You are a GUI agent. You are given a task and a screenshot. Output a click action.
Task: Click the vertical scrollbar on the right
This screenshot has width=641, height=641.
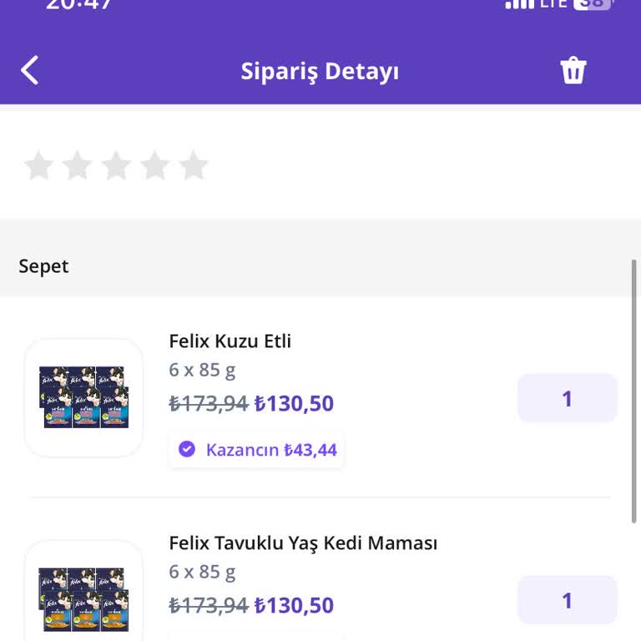[x=634, y=392]
